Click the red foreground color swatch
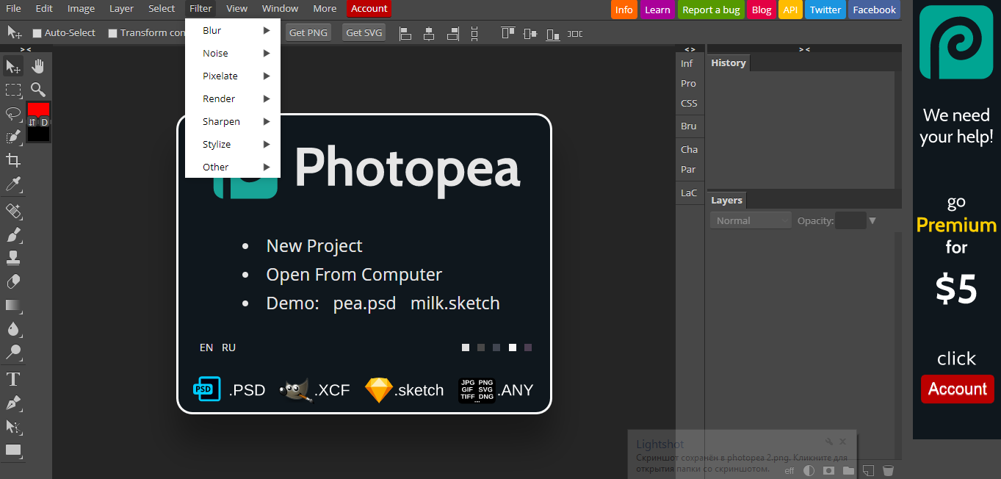 click(x=38, y=109)
